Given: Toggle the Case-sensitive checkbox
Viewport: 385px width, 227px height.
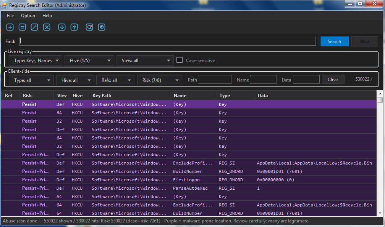Looking at the screenshot, I should [x=180, y=60].
